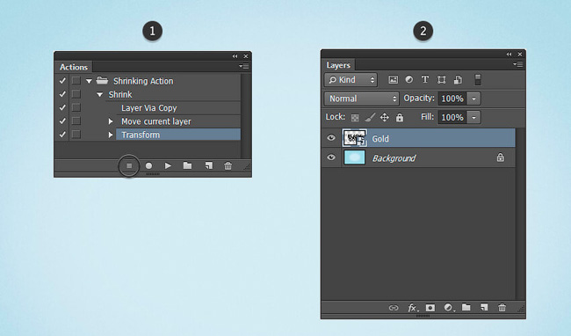571x336 pixels.
Task: Toggle dialog box for Transform step
Action: (76, 135)
